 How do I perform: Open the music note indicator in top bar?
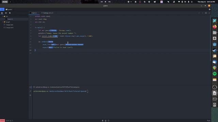(x=174, y=2)
